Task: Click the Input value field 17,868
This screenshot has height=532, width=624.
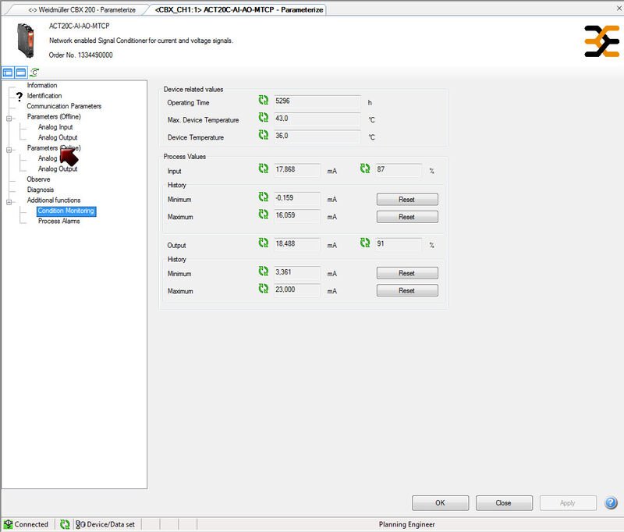Action: pos(297,170)
